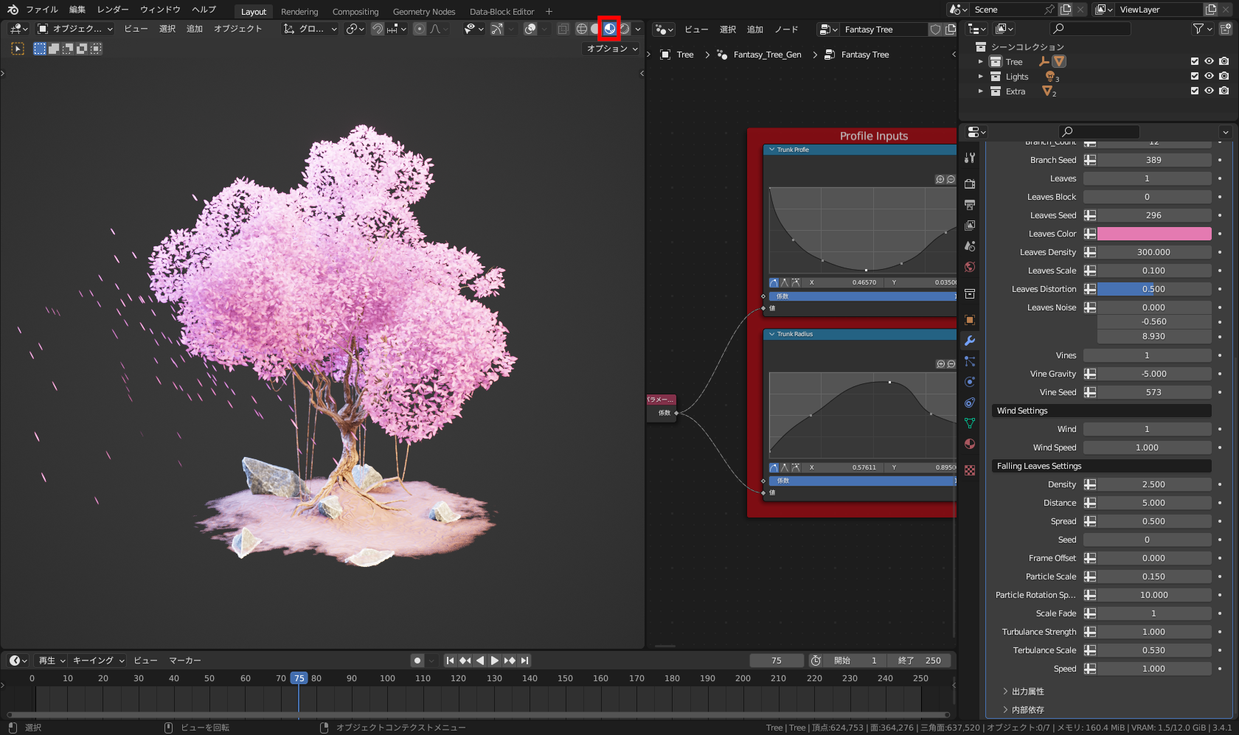Image resolution: width=1239 pixels, height=735 pixels.
Task: Open the Outliner filter dropdown
Action: 1202,29
